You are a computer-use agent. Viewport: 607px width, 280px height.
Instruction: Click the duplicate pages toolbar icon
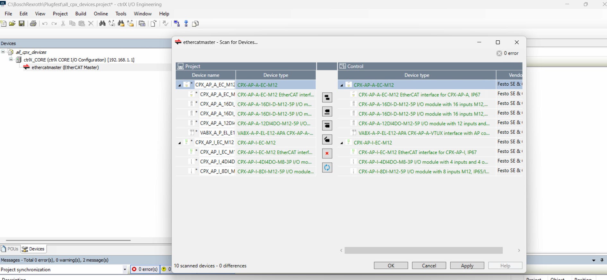(x=195, y=23)
